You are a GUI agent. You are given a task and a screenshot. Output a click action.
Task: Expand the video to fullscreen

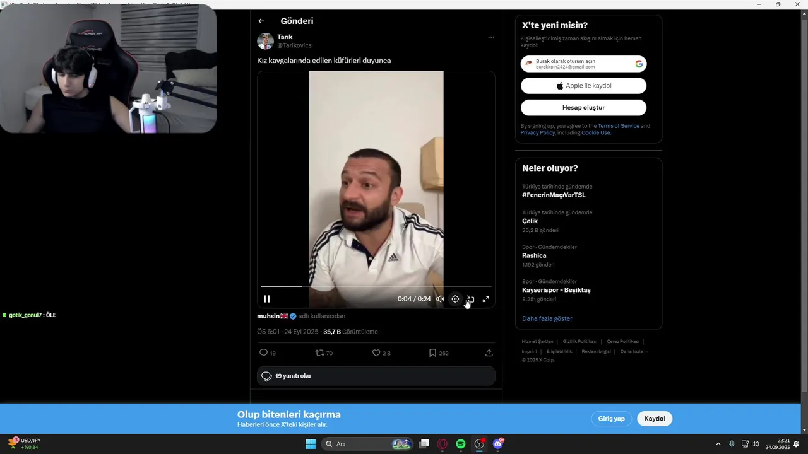pyautogui.click(x=485, y=299)
